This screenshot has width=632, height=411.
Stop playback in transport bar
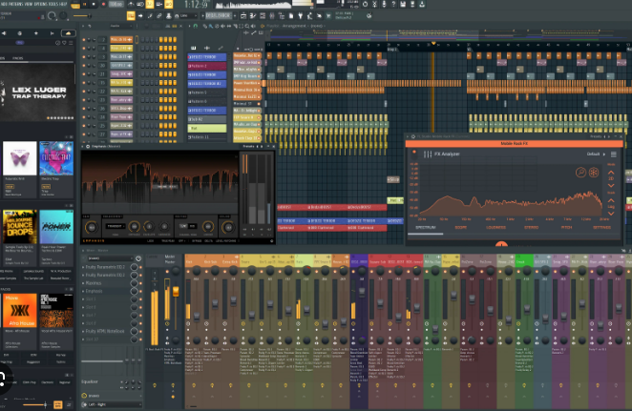(x=94, y=4)
